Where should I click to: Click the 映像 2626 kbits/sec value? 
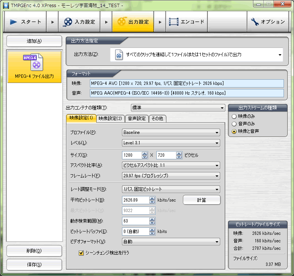[266, 233]
